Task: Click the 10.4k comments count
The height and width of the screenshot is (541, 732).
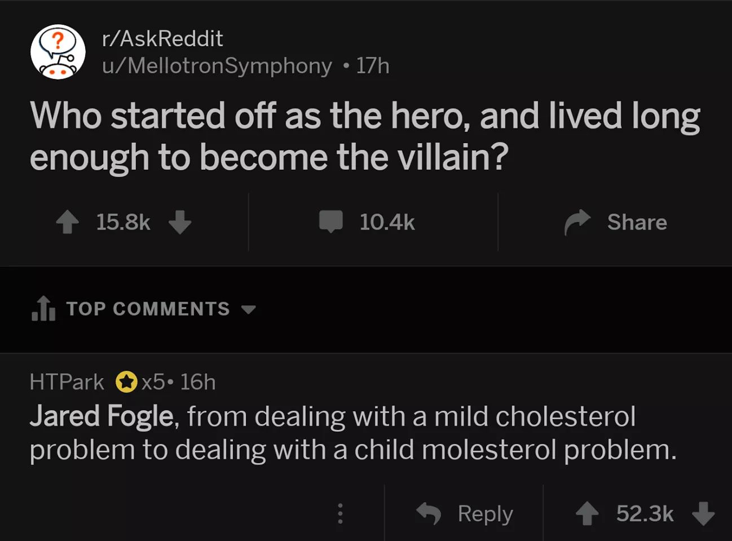Action: (387, 222)
